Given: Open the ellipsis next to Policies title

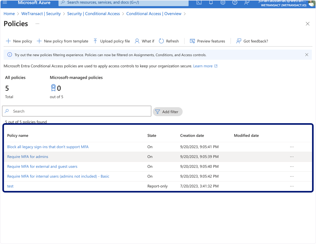Looking at the screenshot, I should [37, 24].
